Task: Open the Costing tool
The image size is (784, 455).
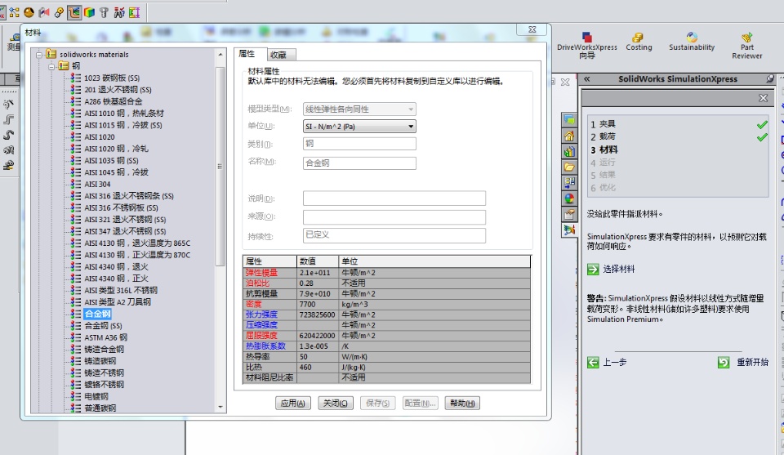Action: coord(639,42)
